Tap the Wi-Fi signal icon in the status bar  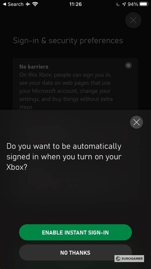35,4
